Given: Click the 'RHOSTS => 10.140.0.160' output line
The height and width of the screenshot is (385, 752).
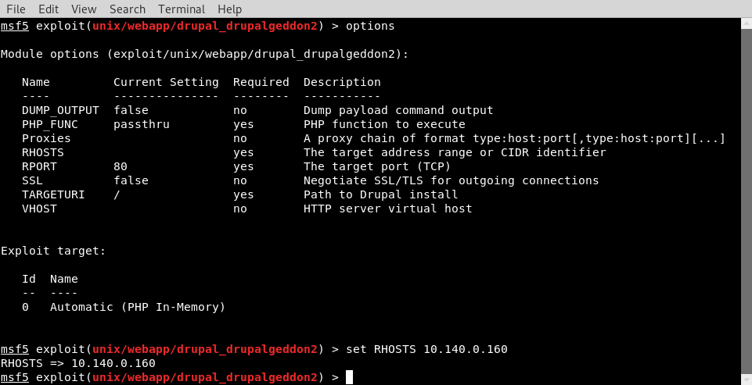Looking at the screenshot, I should 78,363.
